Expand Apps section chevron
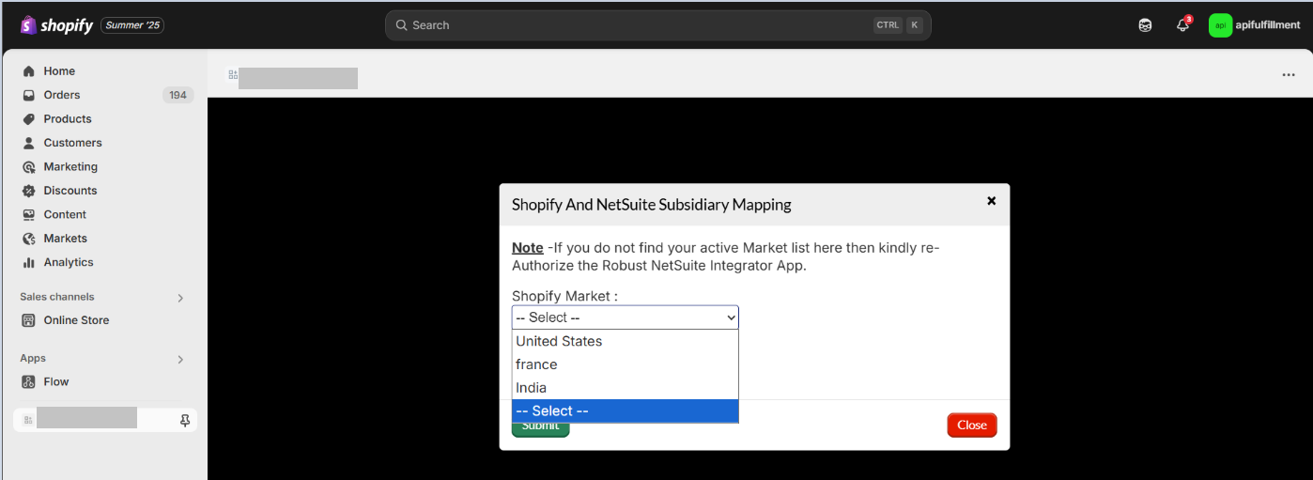The width and height of the screenshot is (1313, 480). (x=180, y=359)
